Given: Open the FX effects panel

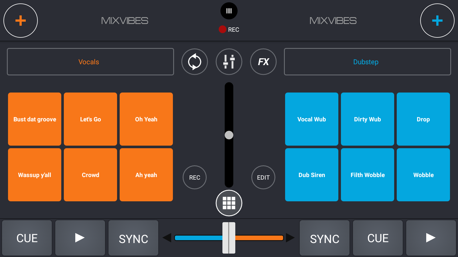Looking at the screenshot, I should (263, 62).
